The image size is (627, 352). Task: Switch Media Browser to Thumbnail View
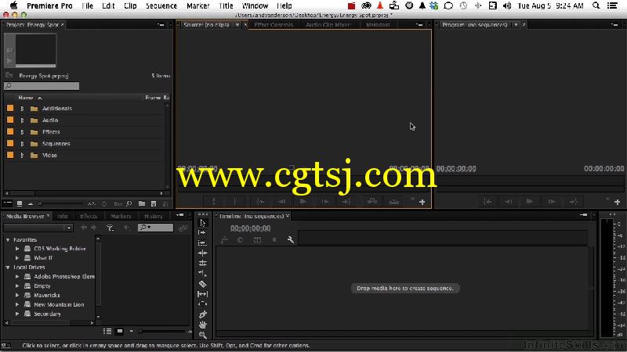pos(120,331)
